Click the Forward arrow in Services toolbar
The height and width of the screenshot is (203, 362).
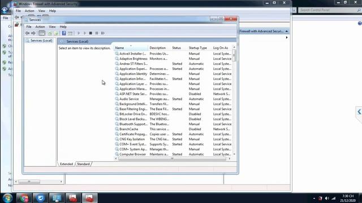[x=33, y=33]
